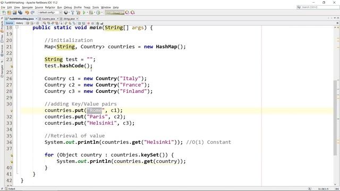Click on the word HashMap in line 21
This screenshot has height=191, width=340.
tap(166, 47)
